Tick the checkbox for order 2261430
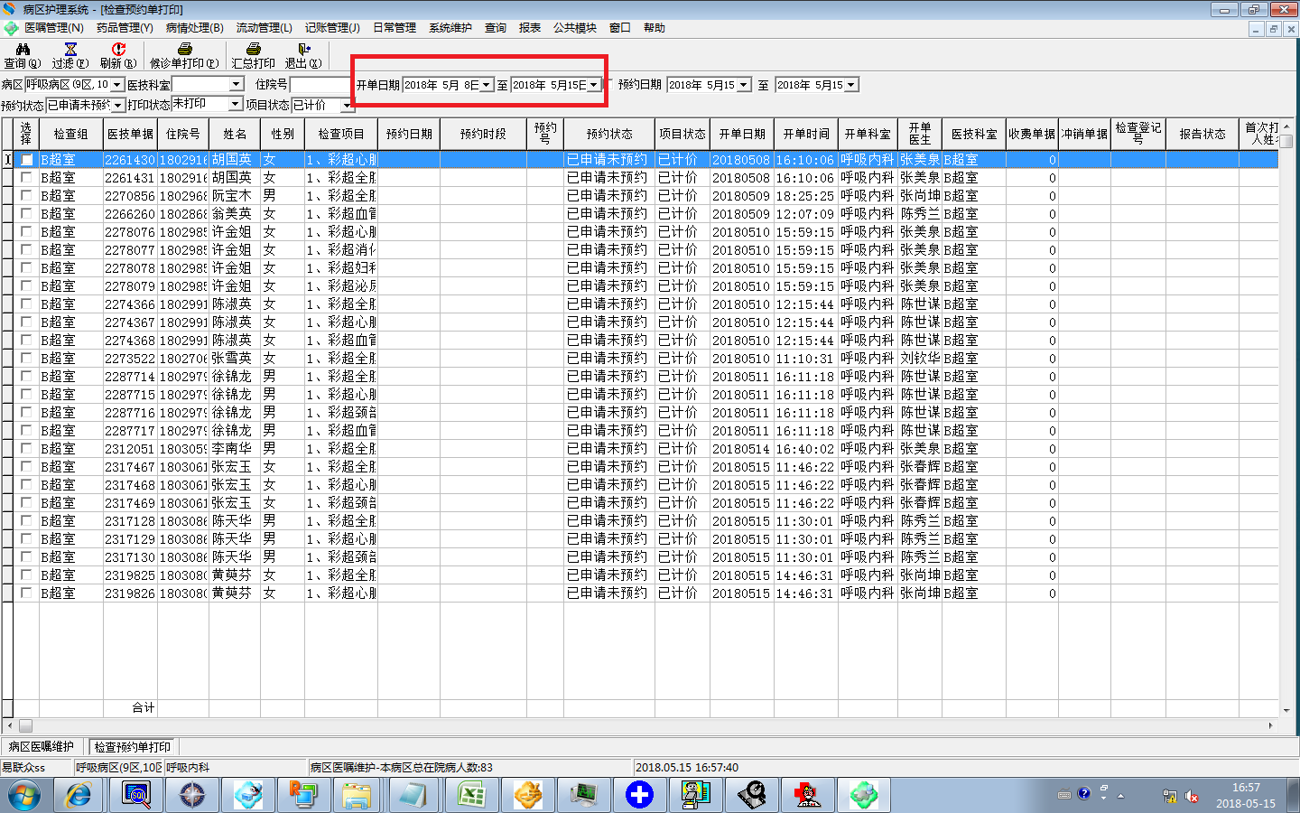Image resolution: width=1300 pixels, height=813 pixels. tap(27, 160)
